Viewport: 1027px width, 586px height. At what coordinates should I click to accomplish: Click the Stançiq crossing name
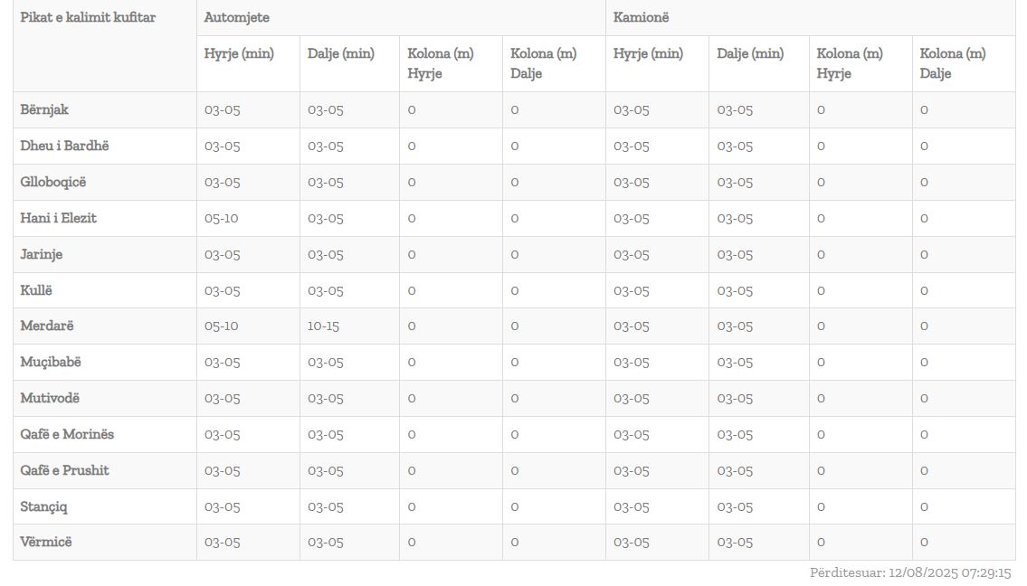pyautogui.click(x=43, y=506)
